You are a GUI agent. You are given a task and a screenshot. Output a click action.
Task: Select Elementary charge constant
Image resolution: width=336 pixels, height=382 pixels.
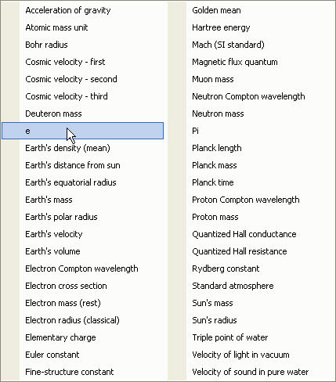click(x=82, y=337)
